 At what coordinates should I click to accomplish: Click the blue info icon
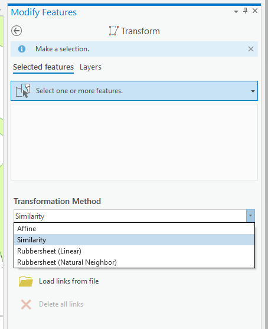22,49
